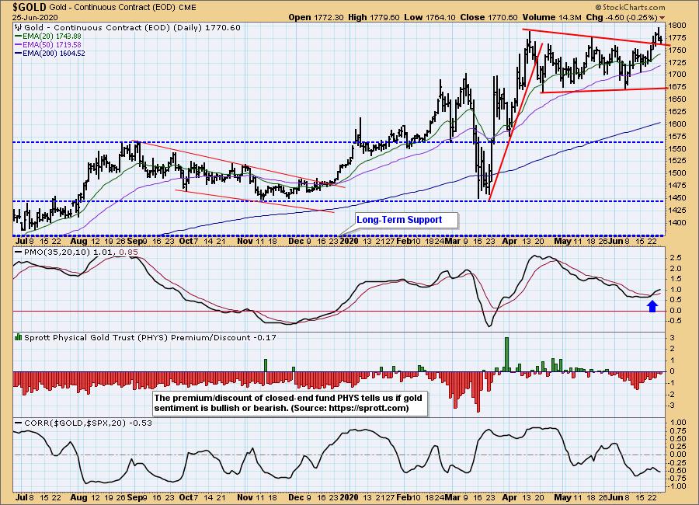Click the red down-arrow beside the Chg value
Screen dimensions: 699x505
pos(662,18)
